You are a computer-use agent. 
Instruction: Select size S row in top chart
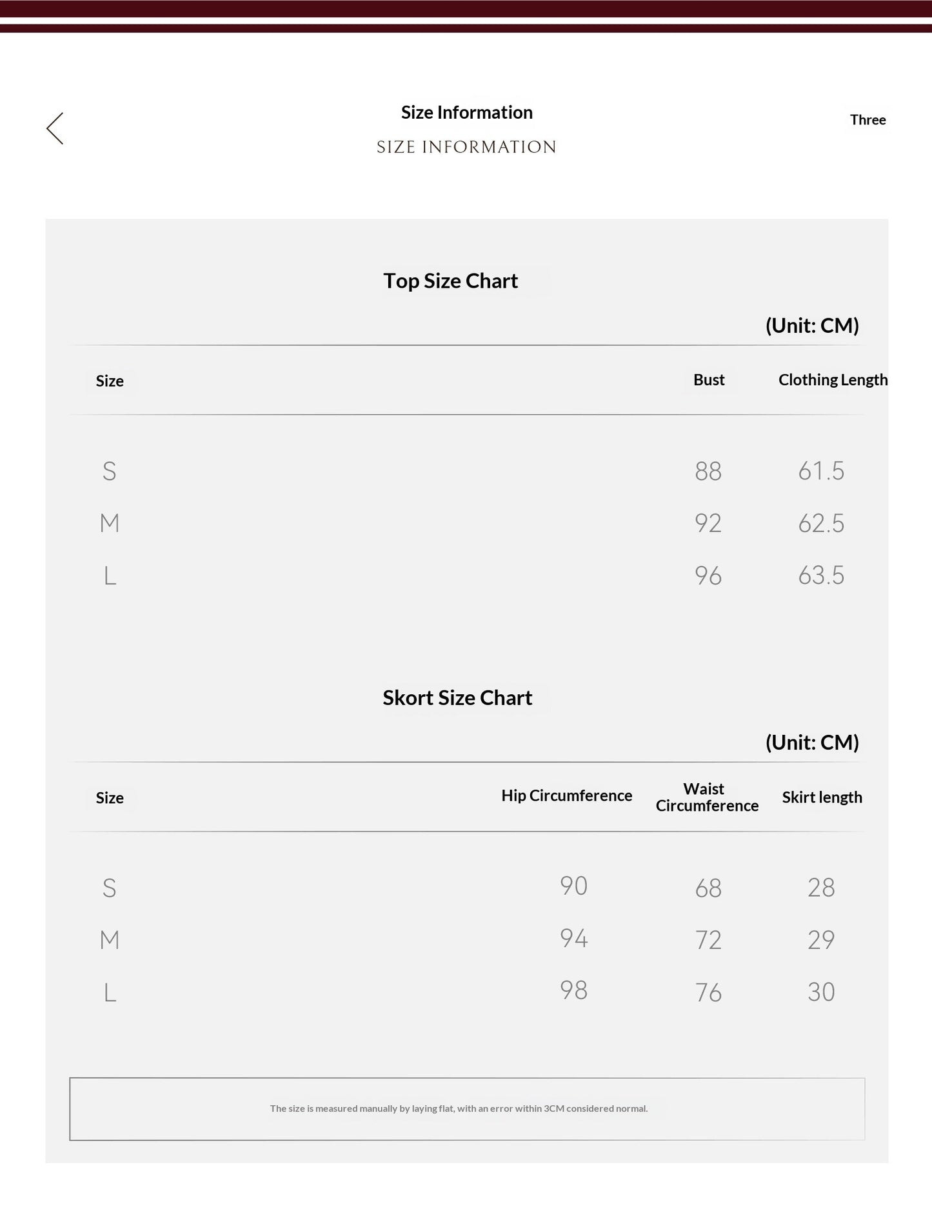click(467, 471)
